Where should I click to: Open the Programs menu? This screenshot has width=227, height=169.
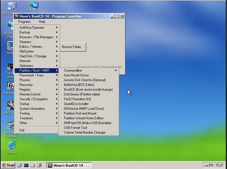[24, 22]
